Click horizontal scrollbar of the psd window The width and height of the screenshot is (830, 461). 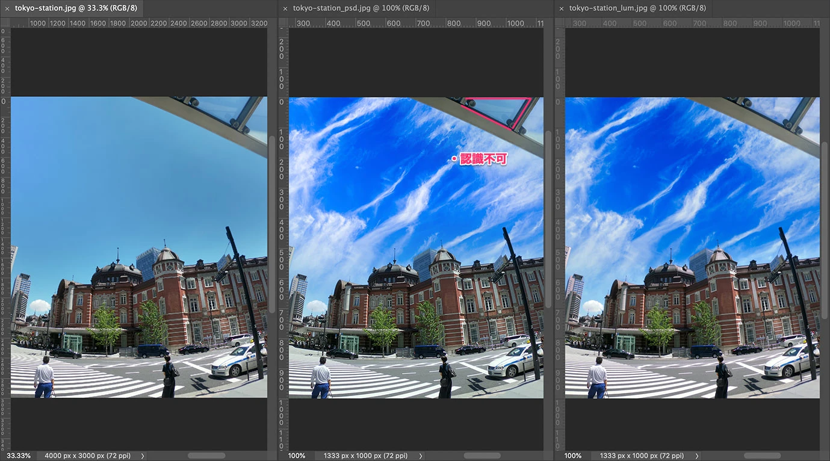[x=482, y=456]
